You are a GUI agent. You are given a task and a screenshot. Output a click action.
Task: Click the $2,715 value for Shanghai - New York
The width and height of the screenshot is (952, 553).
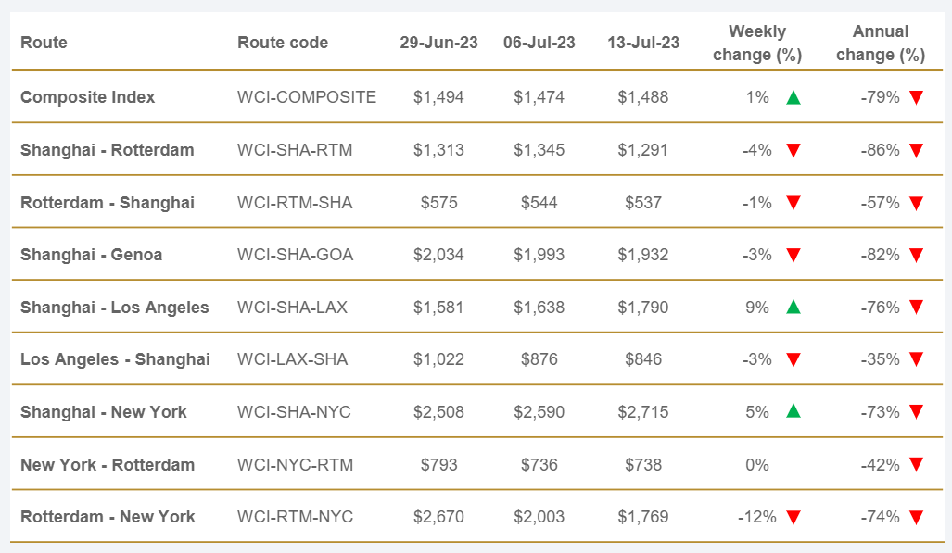click(643, 412)
